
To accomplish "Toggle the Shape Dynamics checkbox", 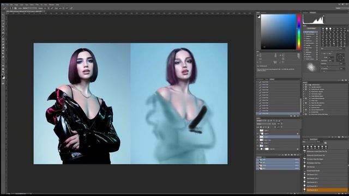I will click(304, 34).
